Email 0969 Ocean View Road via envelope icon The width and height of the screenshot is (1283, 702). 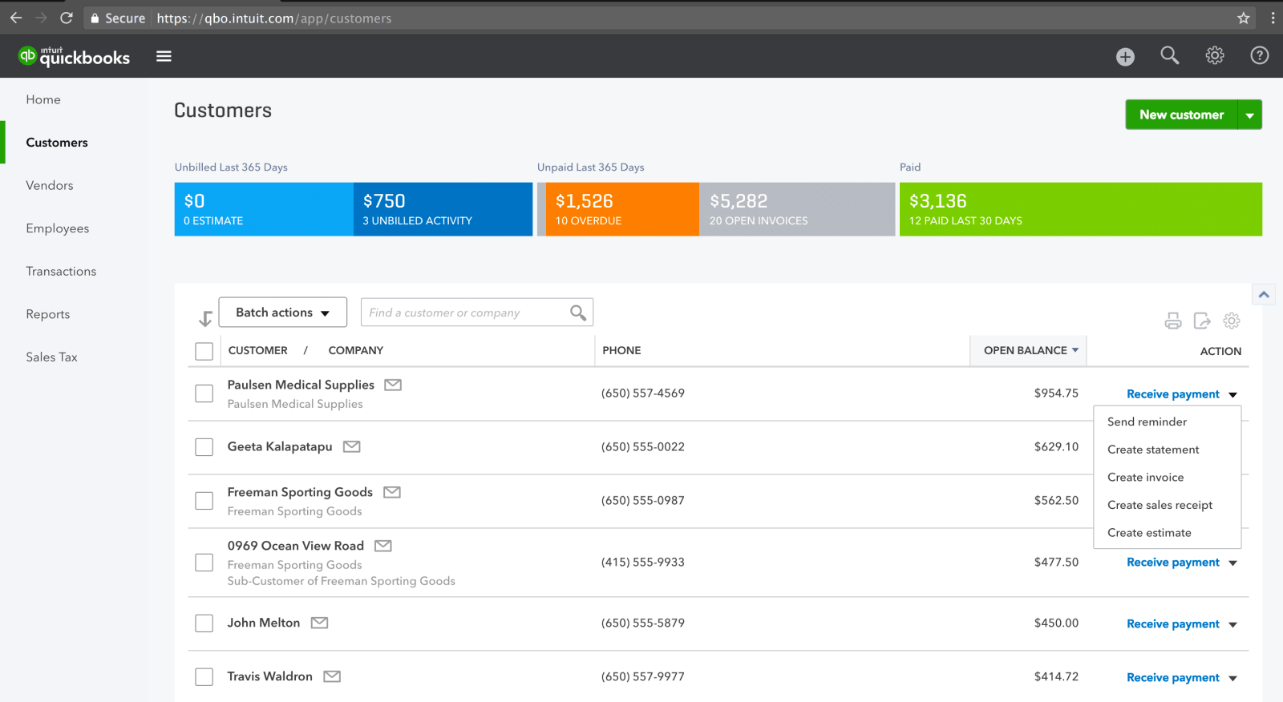[383, 546]
